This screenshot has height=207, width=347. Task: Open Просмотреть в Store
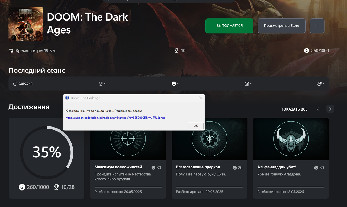281,26
